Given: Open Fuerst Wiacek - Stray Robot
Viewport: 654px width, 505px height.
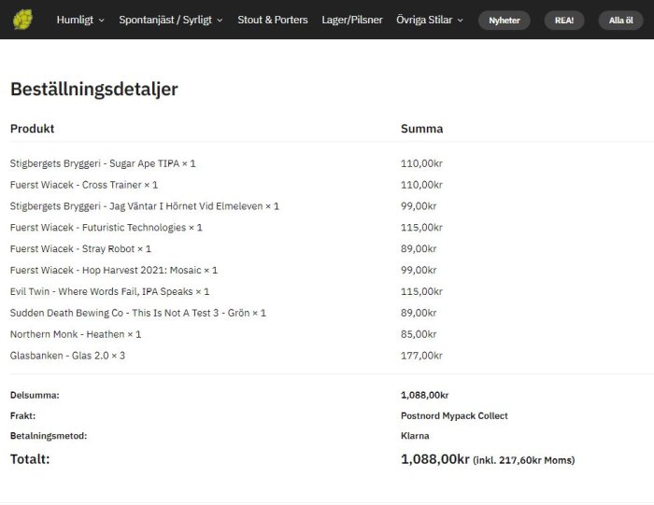Looking at the screenshot, I should tap(80, 248).
